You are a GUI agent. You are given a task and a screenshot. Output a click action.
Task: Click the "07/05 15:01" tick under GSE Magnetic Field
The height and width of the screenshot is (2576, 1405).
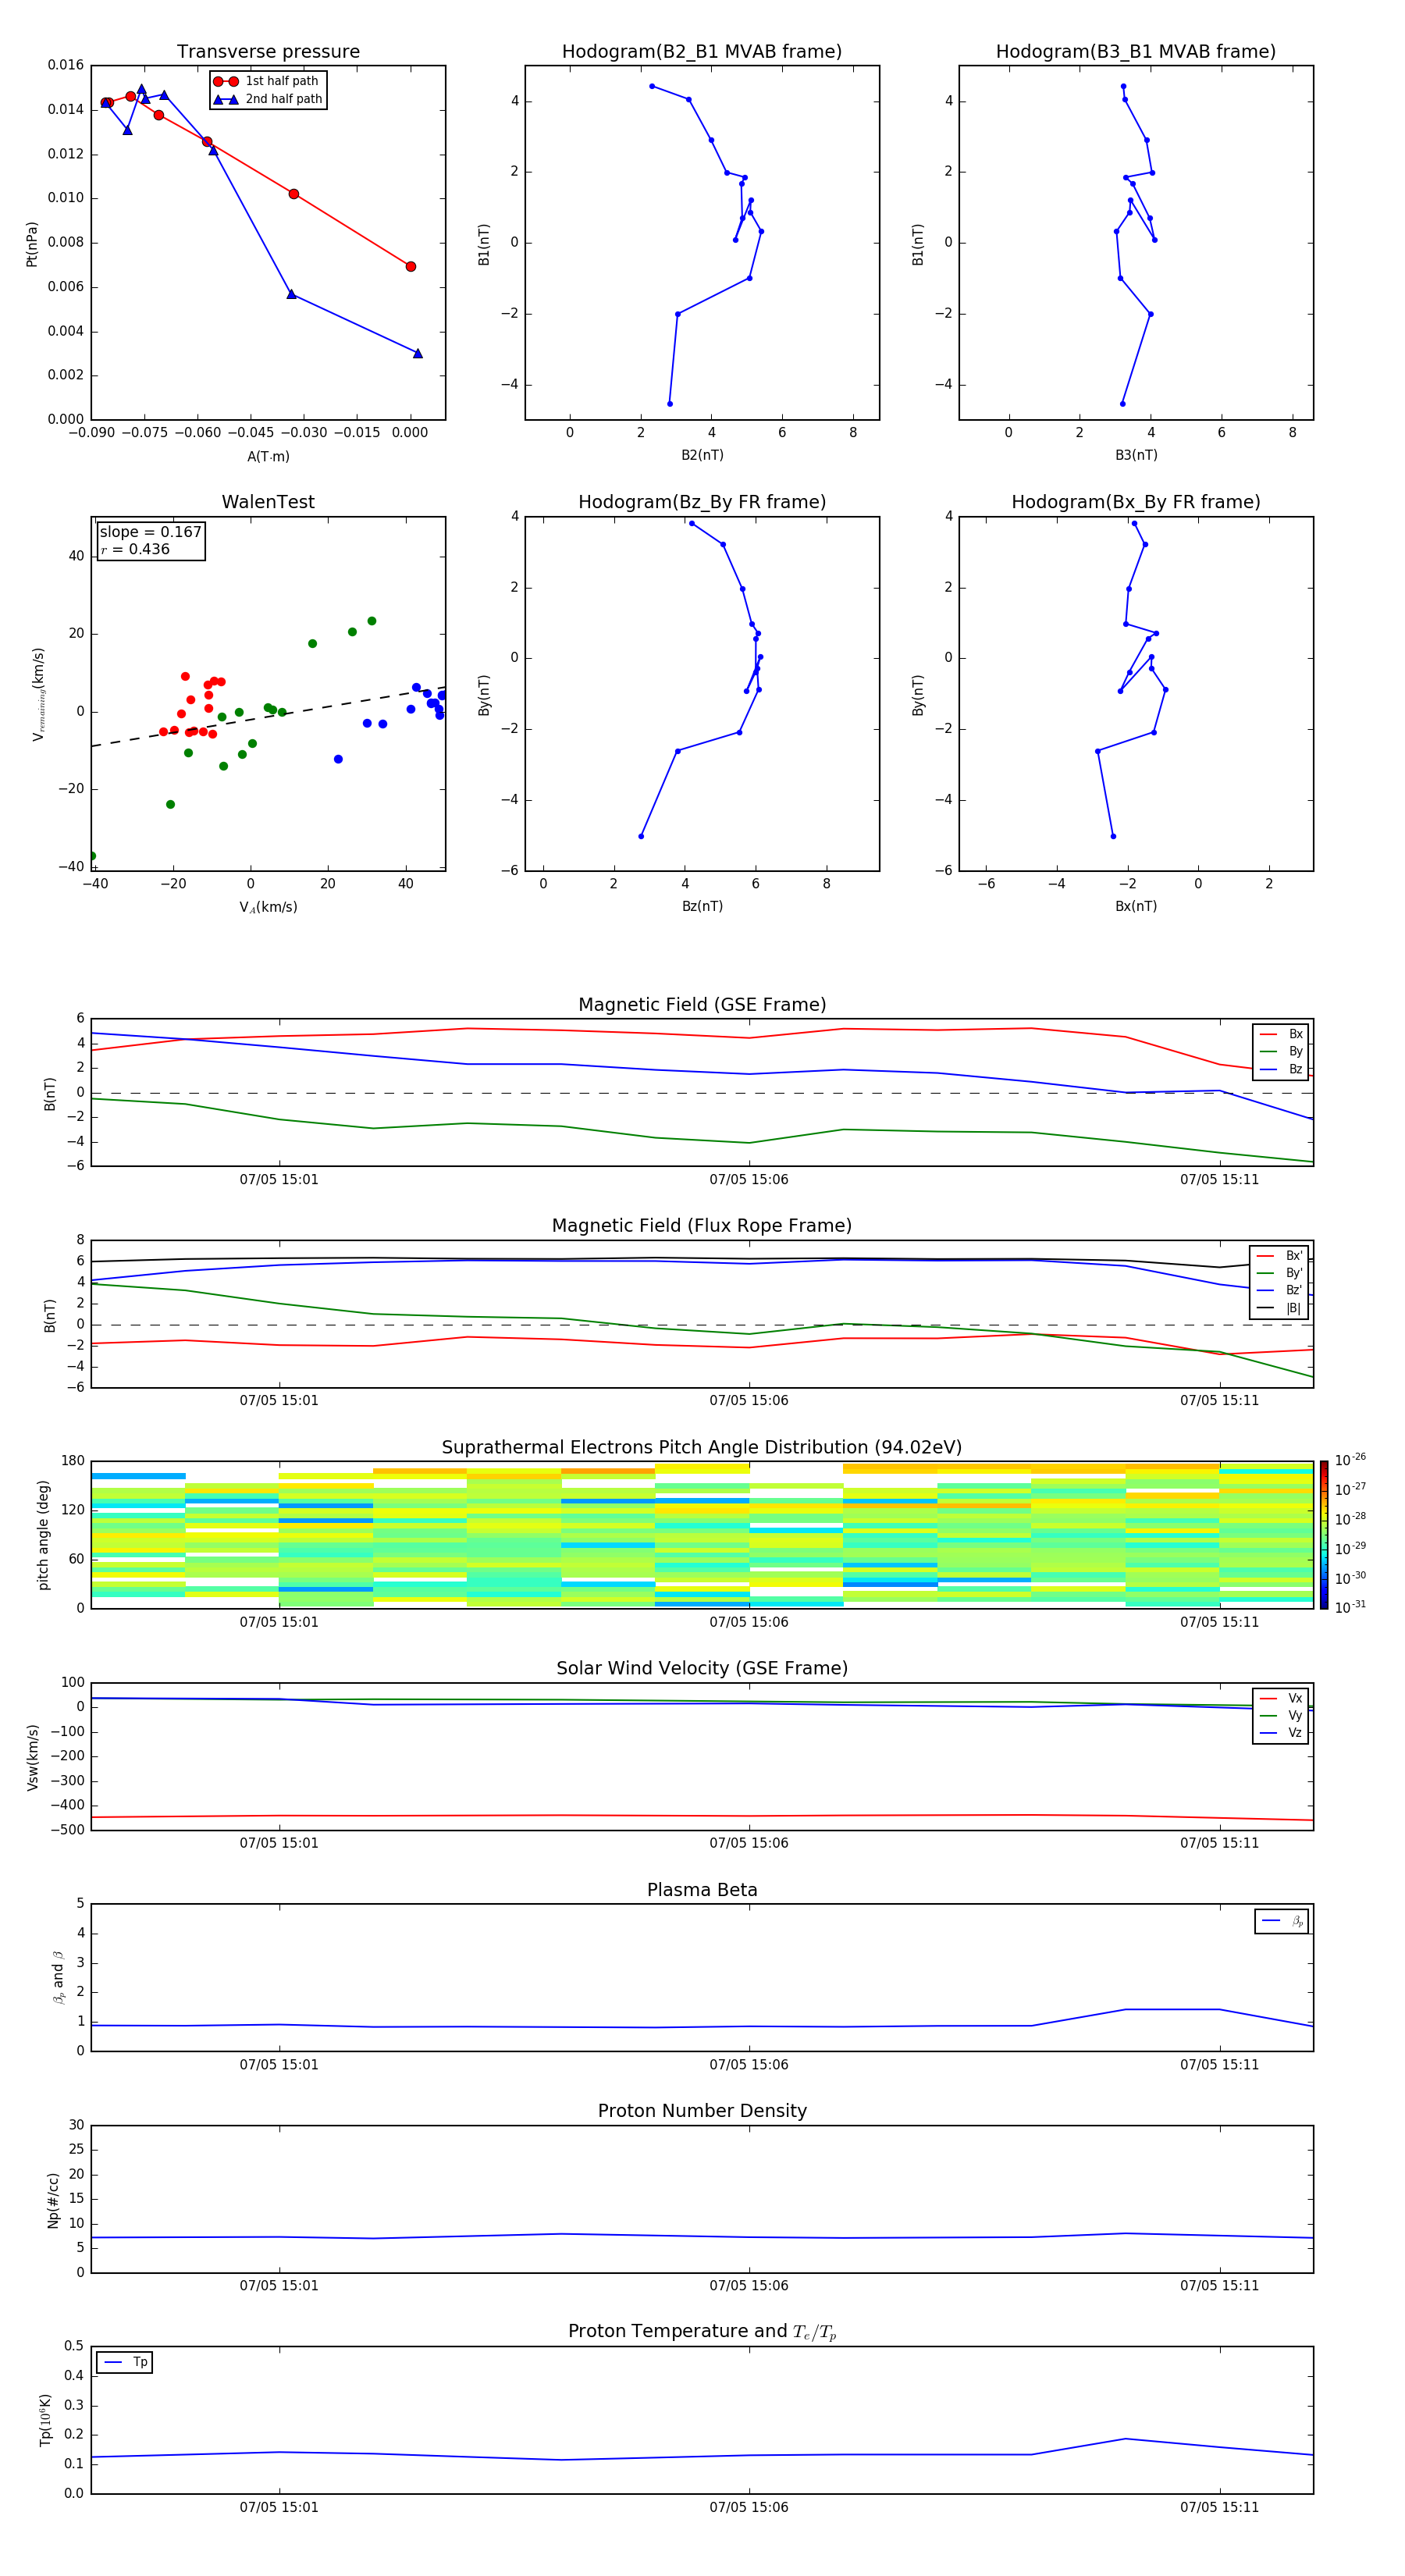click(x=279, y=1179)
